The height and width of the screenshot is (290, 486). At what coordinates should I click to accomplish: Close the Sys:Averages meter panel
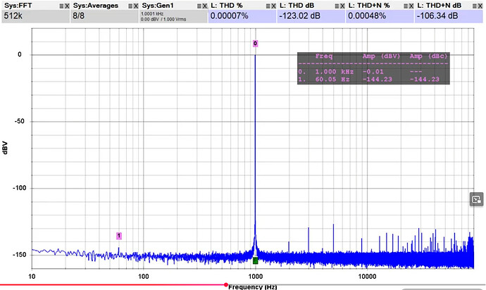click(x=136, y=6)
